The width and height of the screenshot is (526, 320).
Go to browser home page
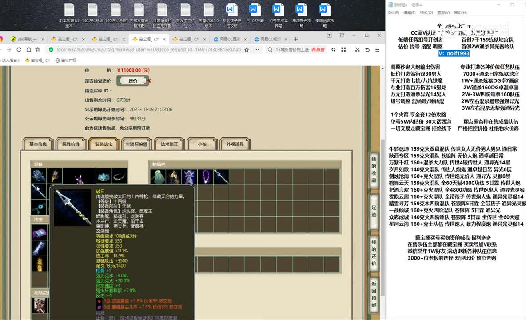click(x=29, y=50)
